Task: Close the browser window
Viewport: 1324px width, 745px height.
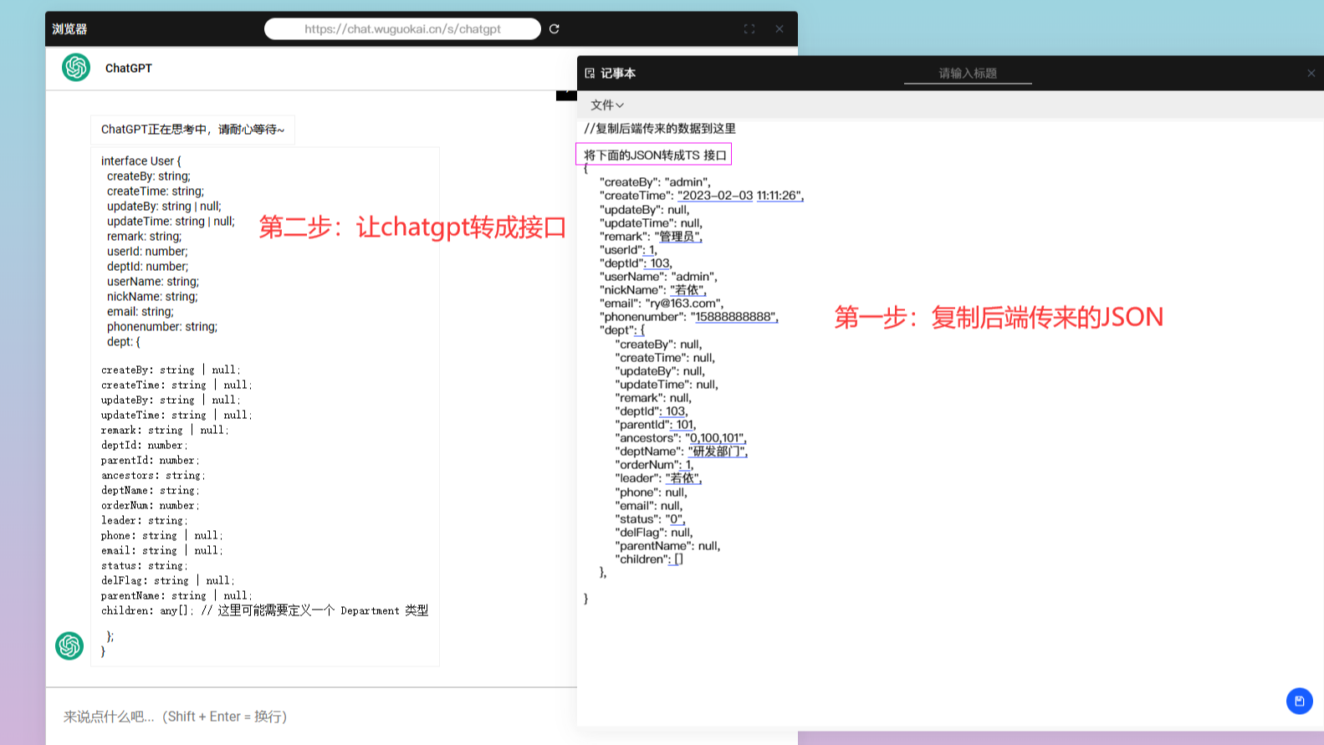Action: 780,28
